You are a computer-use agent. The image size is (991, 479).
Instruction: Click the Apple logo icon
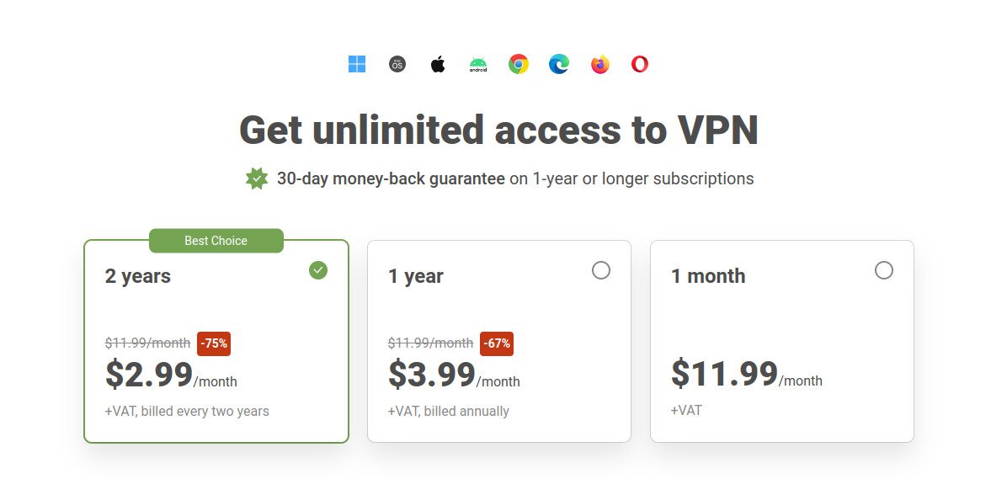coord(438,64)
